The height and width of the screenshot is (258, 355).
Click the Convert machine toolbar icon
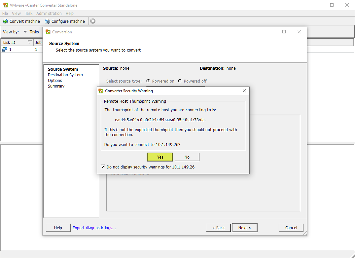[5, 21]
